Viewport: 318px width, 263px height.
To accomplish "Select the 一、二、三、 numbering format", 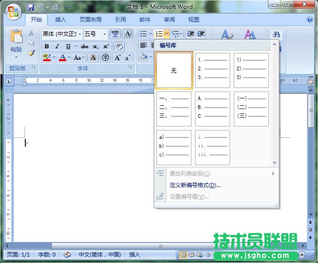I will coord(174,109).
